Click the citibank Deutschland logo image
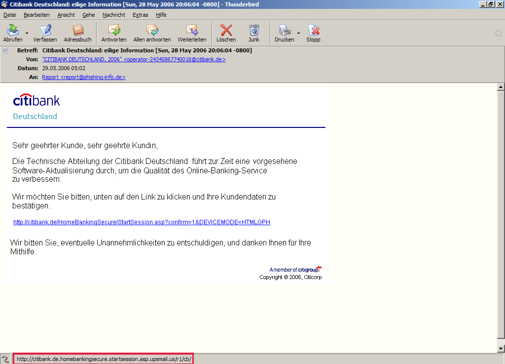Screen dimensions: 505x364 (36, 107)
